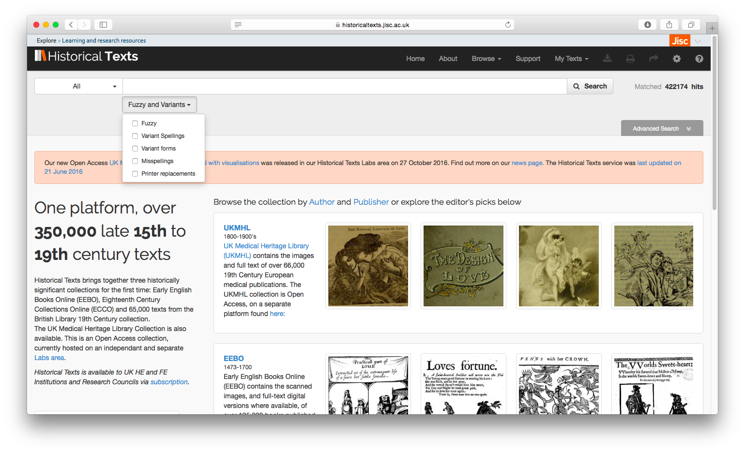The height and width of the screenshot is (453, 745).
Task: Check Printer replacements option
Action: pos(135,174)
